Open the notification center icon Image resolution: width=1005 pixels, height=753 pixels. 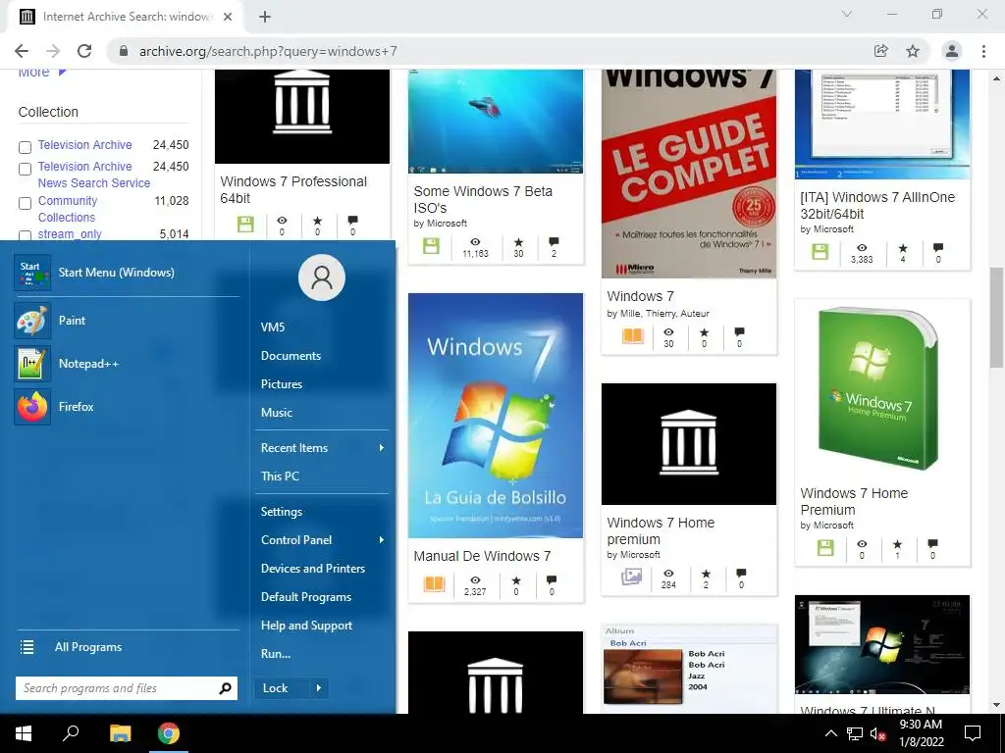pyautogui.click(x=973, y=733)
